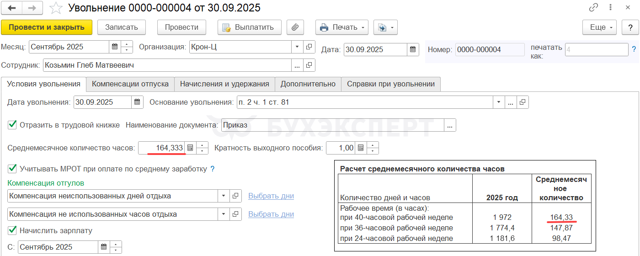Toggle Отразить в трудовой книжке checkbox
The height and width of the screenshot is (256, 640).
[12, 125]
